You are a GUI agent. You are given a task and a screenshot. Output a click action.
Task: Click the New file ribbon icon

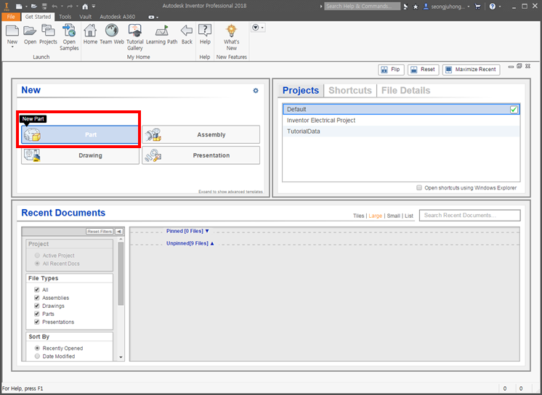click(x=12, y=31)
